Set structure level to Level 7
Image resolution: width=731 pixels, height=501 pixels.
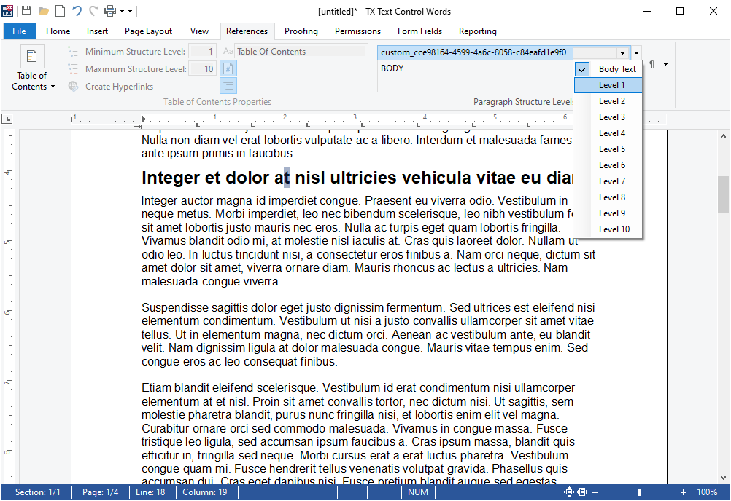click(x=608, y=181)
